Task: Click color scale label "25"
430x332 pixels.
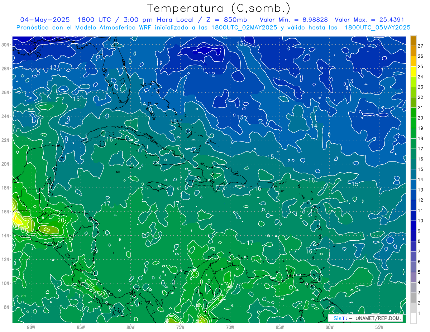Action: pyautogui.click(x=420, y=66)
